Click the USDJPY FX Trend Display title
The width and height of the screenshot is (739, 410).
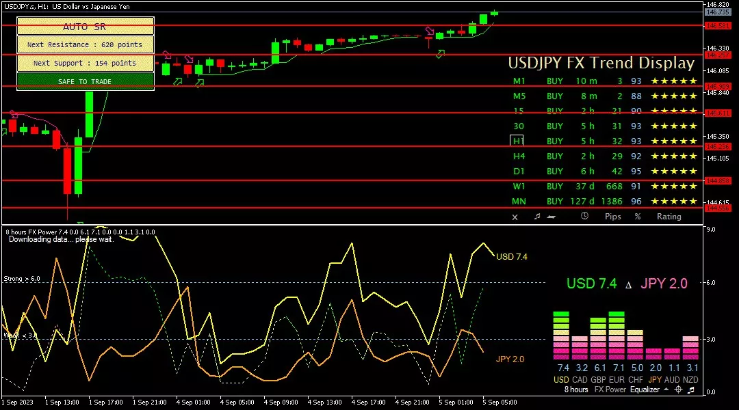(x=601, y=63)
